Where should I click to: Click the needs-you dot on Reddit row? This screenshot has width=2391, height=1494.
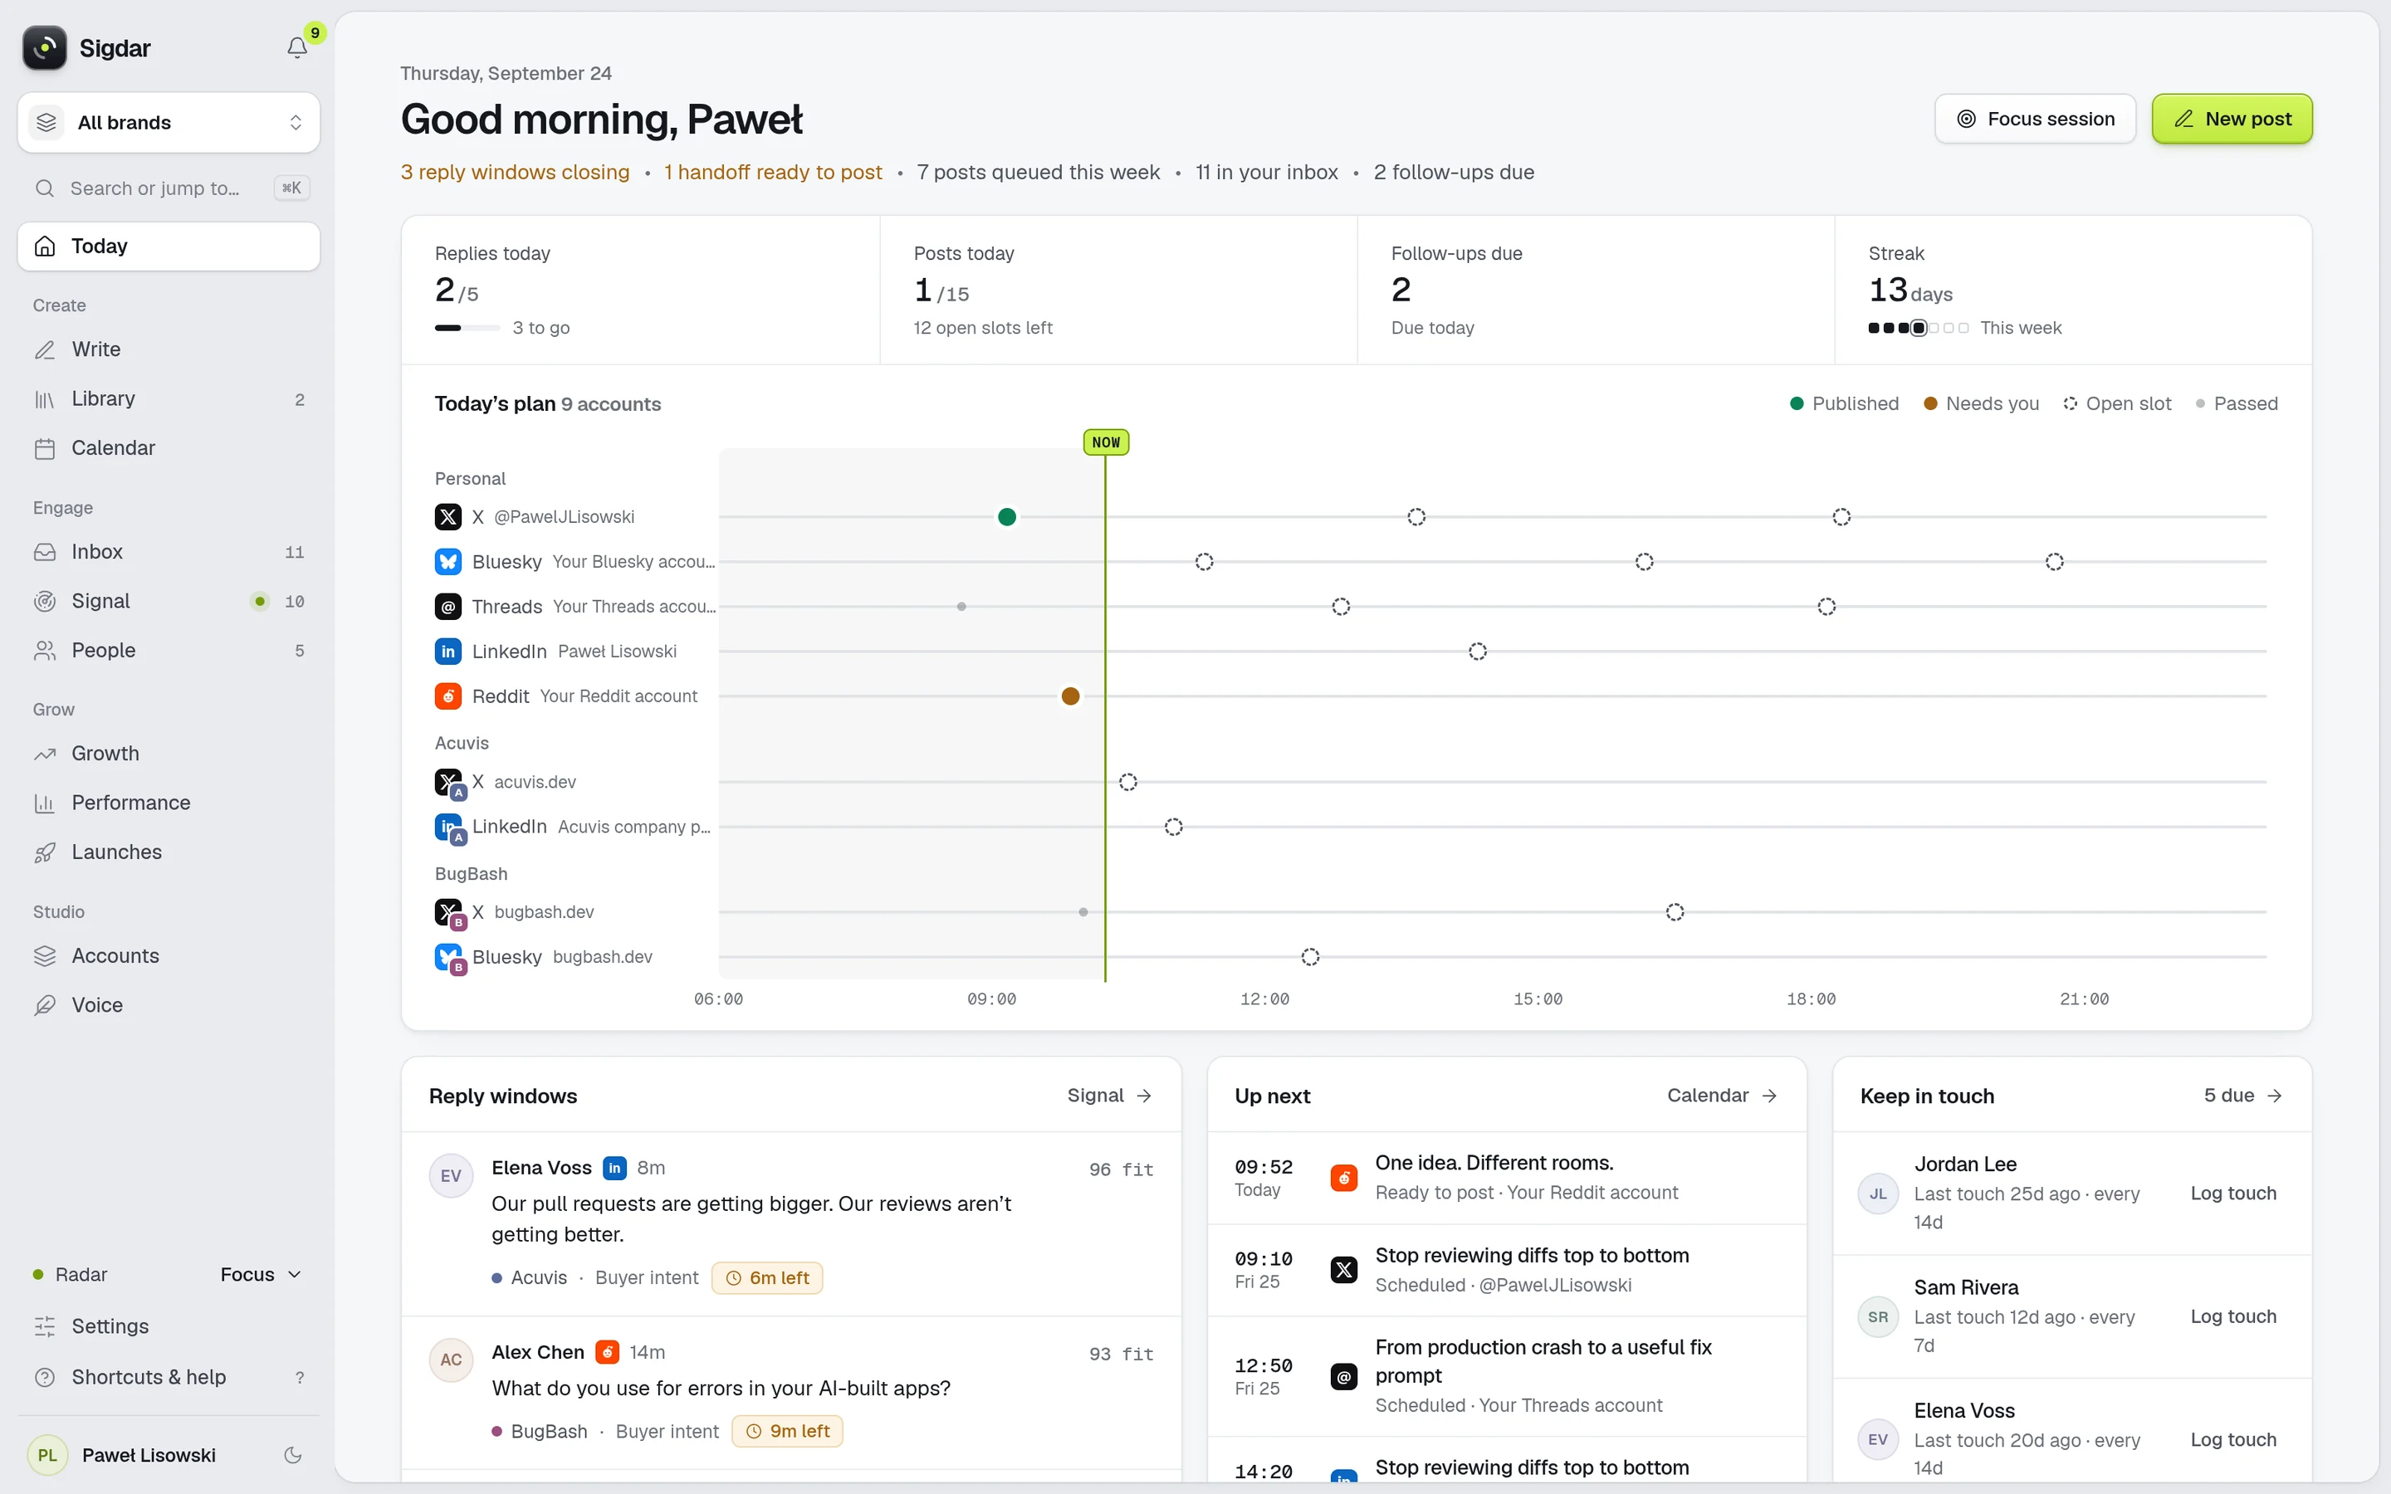click(1070, 696)
